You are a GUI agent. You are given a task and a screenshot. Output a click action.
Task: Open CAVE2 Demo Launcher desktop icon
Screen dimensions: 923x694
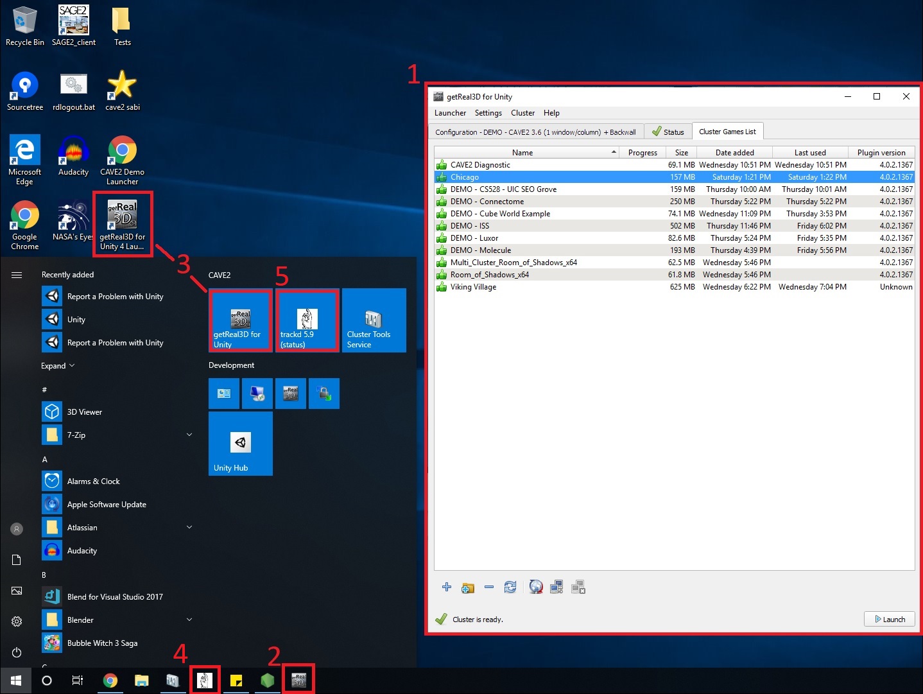pos(122,160)
